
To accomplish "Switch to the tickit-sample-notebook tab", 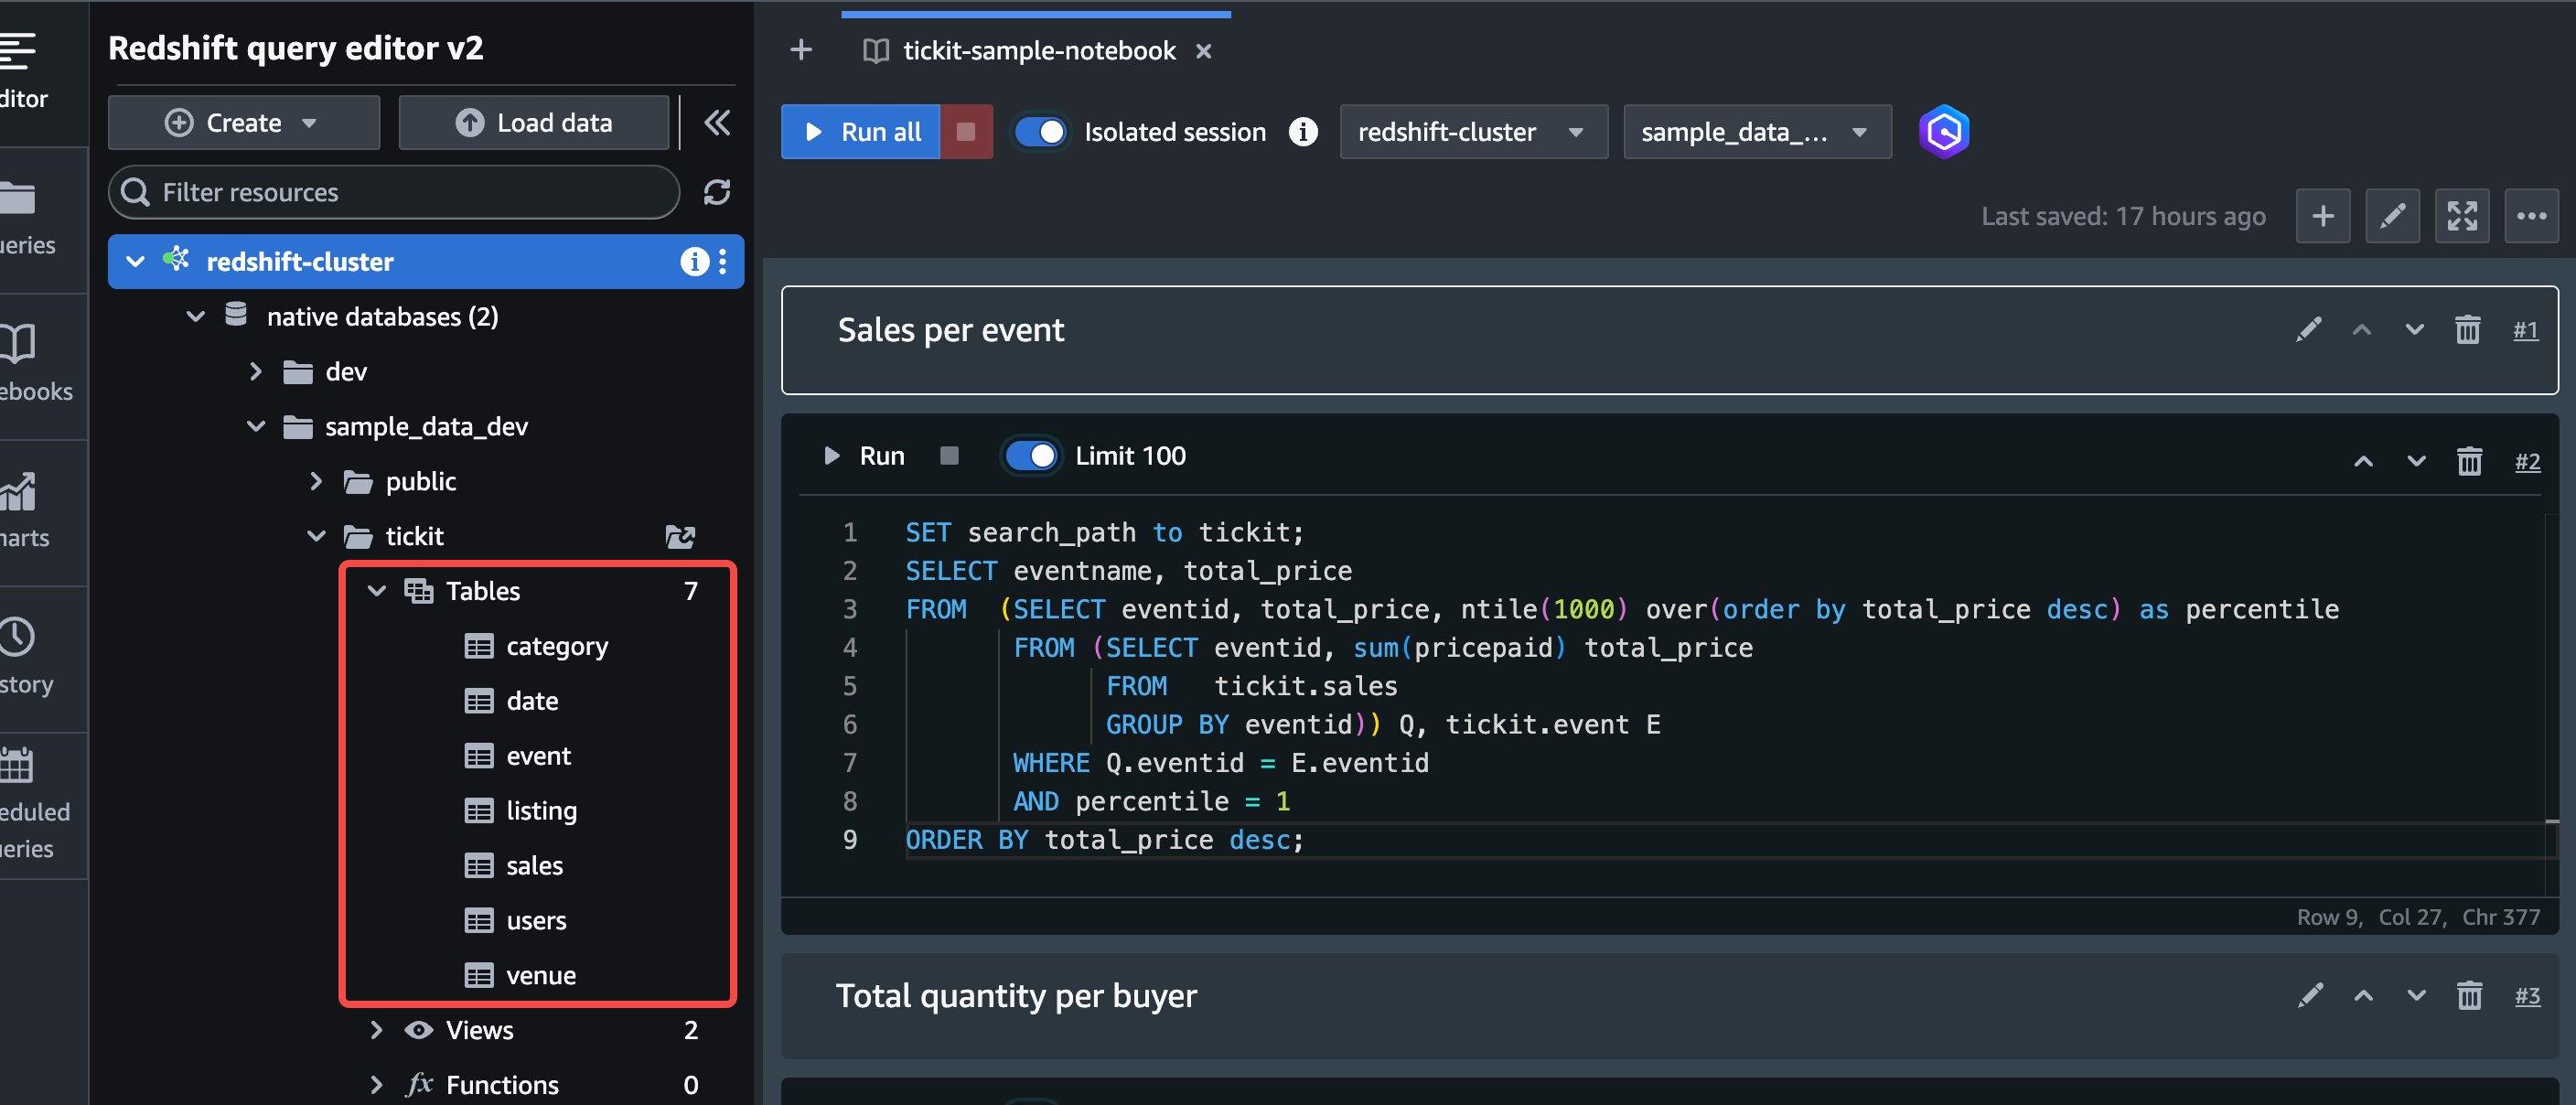I will [1038, 51].
